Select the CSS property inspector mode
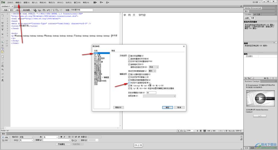The image size is (278, 150). click(x=5, y=140)
